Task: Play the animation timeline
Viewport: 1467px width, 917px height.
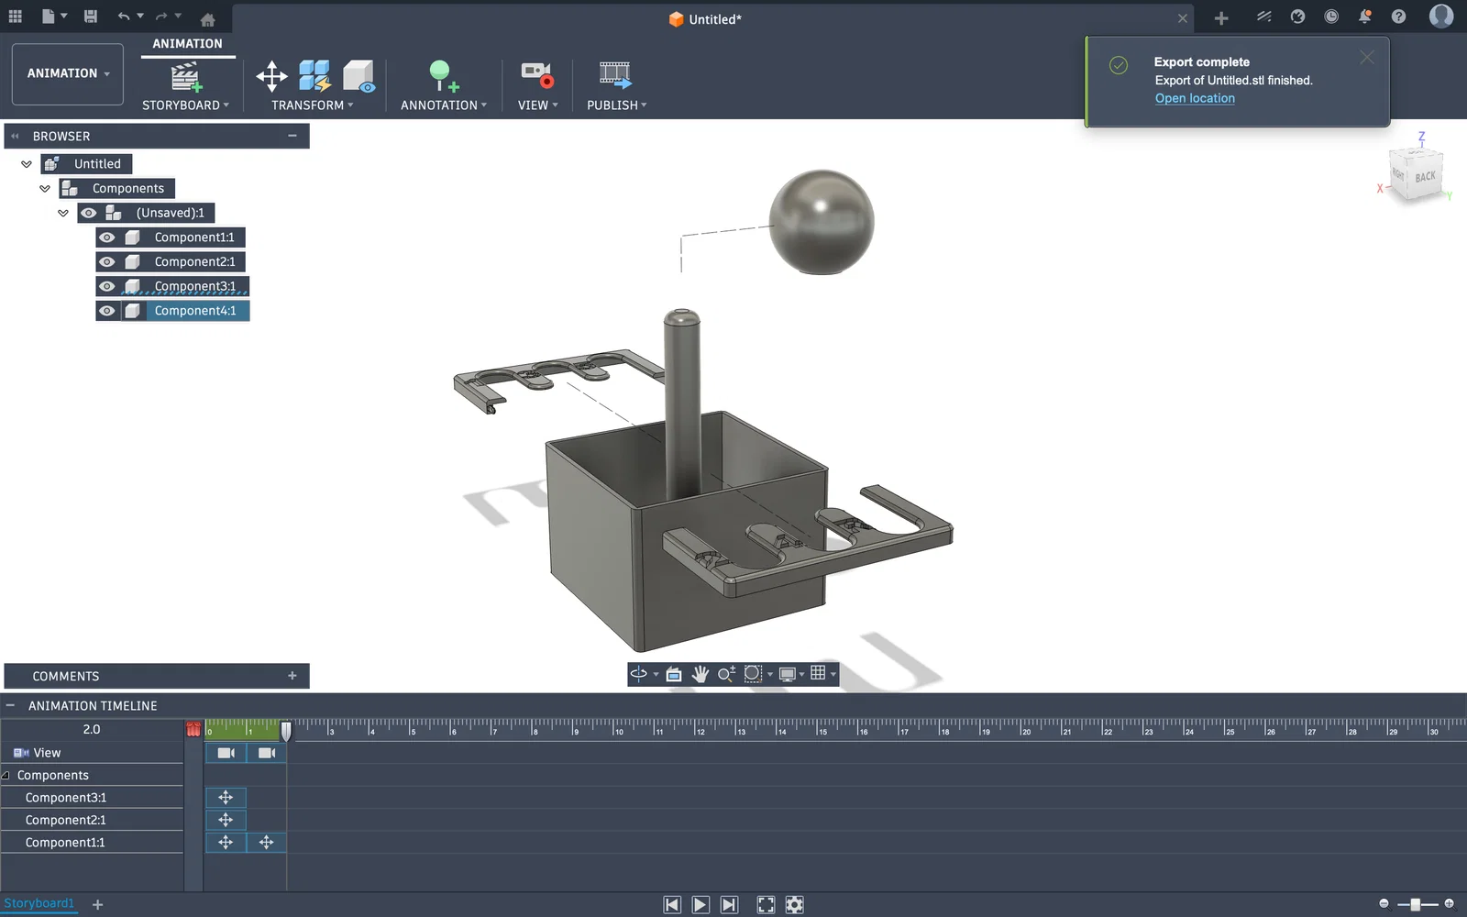Action: [x=700, y=905]
